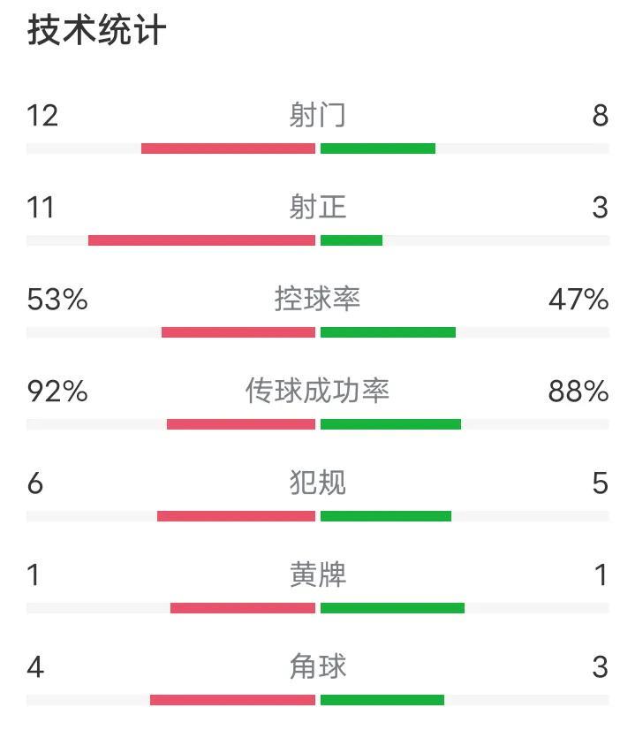This screenshot has height=738, width=635.
Task: Click the red 犯规 bar
Action: point(236,516)
